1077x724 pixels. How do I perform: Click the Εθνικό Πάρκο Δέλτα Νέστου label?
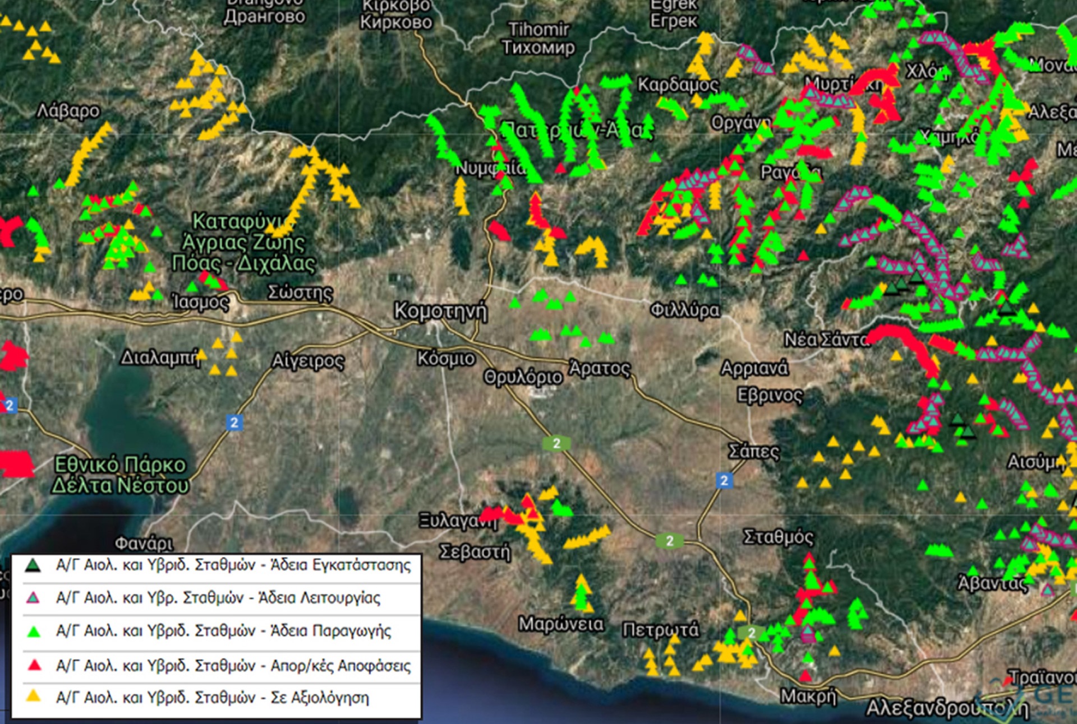[120, 475]
